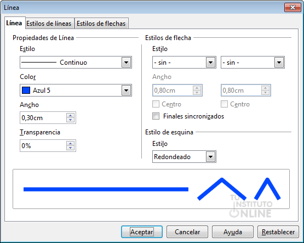
Task: Decrease Transparencia with the down spinner arrow
Action: [70, 148]
